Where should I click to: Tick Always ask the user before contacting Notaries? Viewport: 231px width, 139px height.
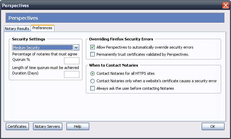pyautogui.click(x=93, y=88)
